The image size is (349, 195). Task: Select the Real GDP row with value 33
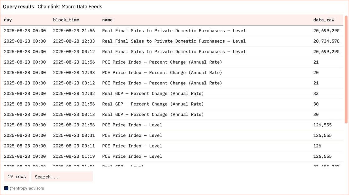(172, 93)
